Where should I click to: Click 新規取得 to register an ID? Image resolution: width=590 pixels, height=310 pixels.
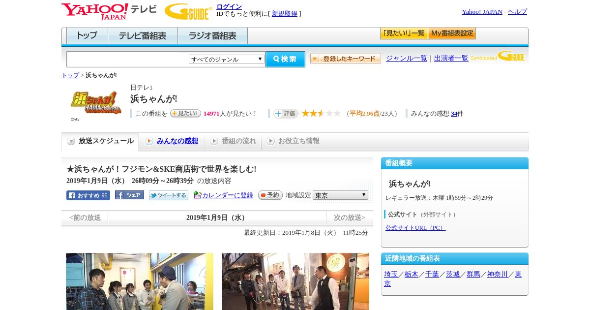[285, 14]
